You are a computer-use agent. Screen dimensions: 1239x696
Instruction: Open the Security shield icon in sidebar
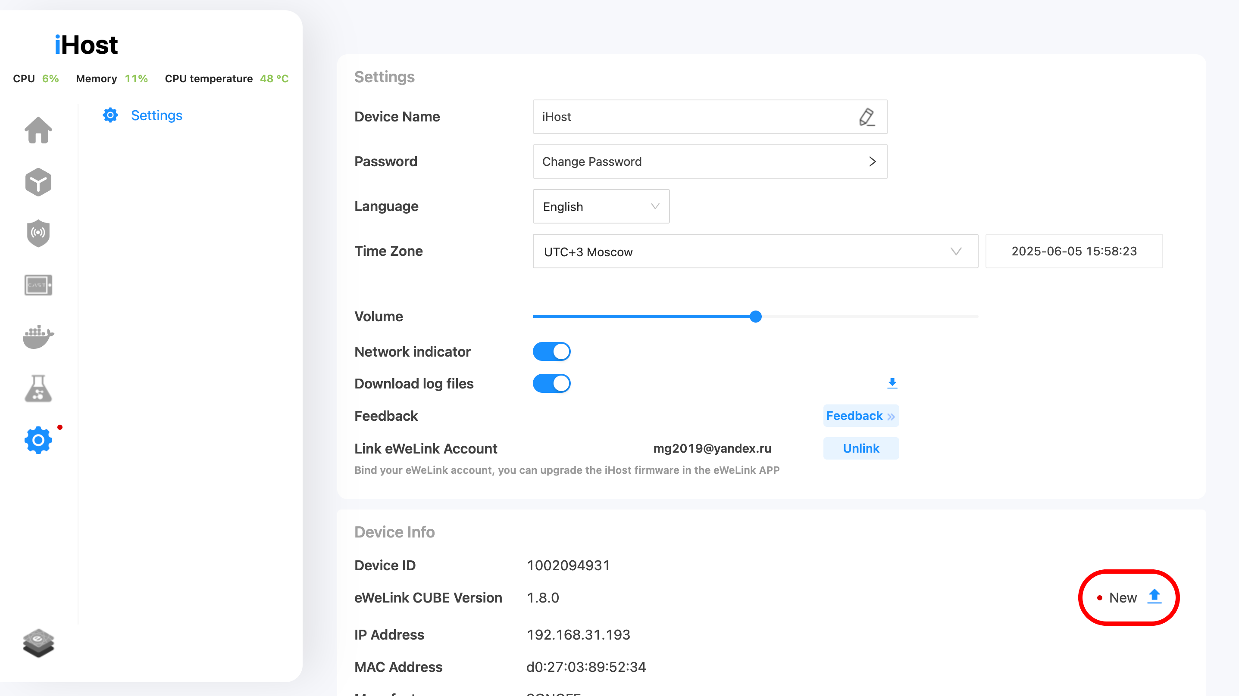[38, 233]
